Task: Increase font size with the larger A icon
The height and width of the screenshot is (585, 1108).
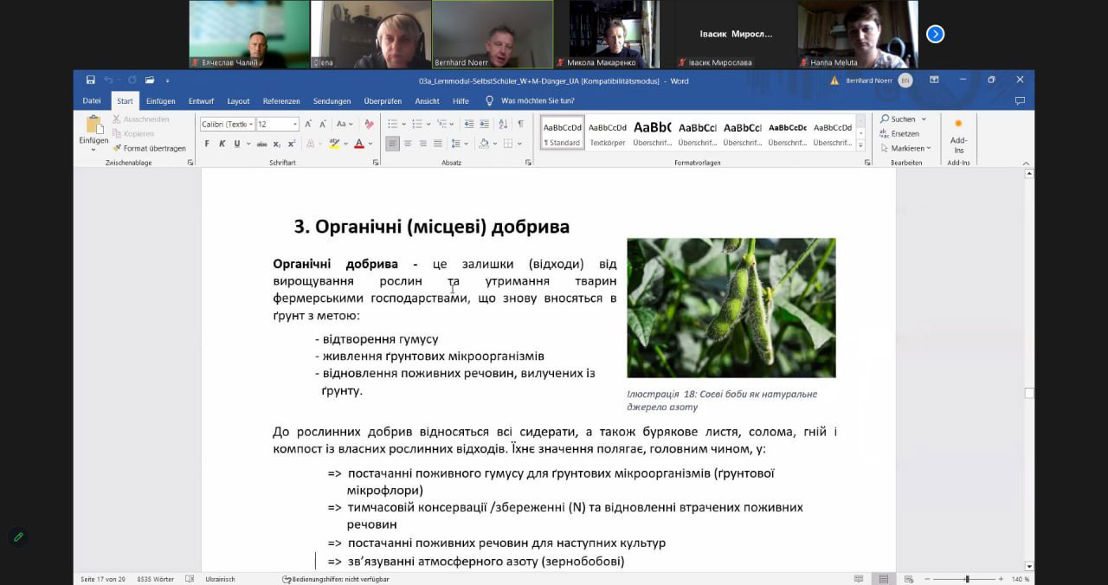Action: pos(308,124)
